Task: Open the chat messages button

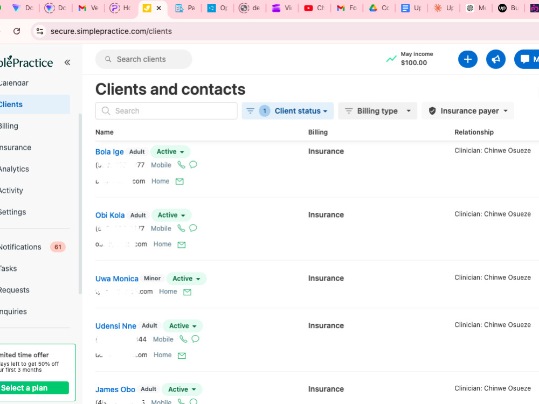Action: pyautogui.click(x=527, y=59)
